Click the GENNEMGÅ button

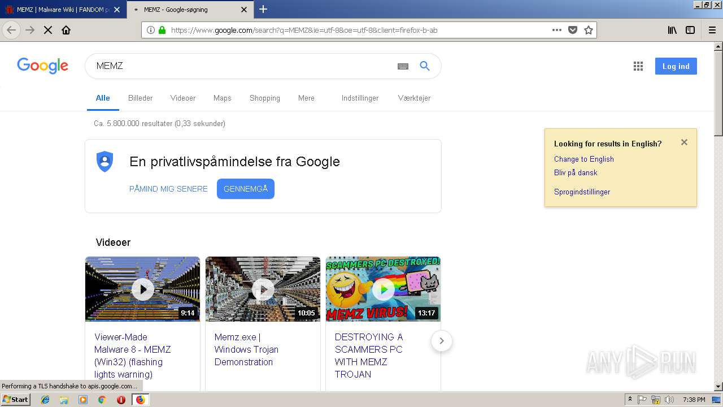click(246, 189)
